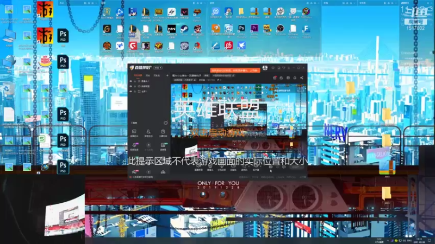Open the dome-shaped tool in toolbox bottom row
The image size is (435, 244).
point(163,172)
